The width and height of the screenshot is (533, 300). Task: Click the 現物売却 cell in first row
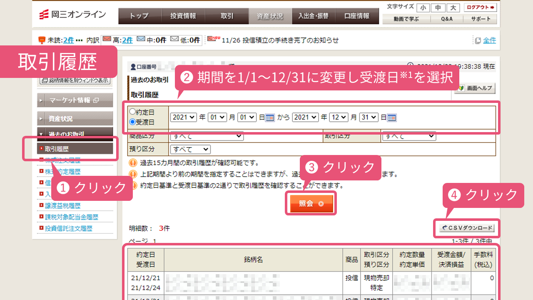376,277
